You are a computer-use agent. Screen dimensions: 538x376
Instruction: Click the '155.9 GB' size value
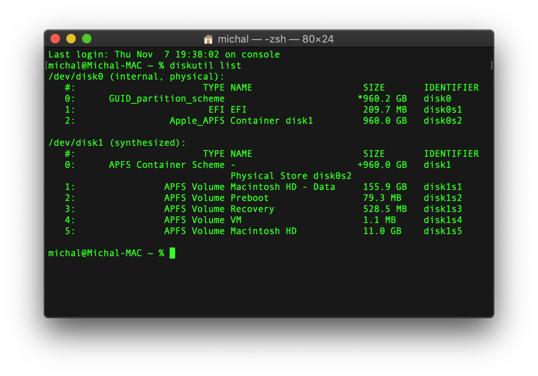[385, 187]
